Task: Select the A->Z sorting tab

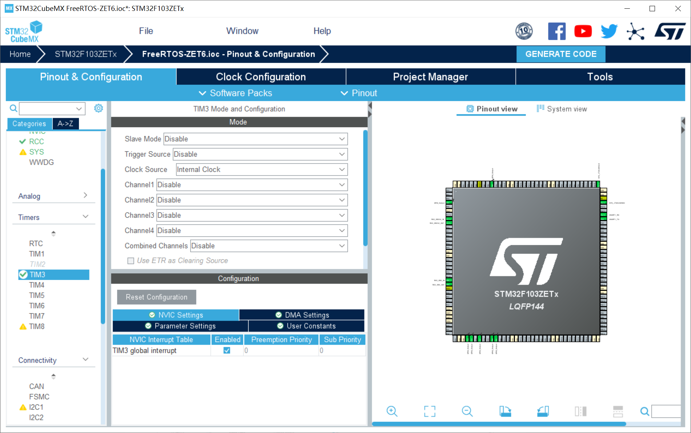Action: pyautogui.click(x=65, y=124)
